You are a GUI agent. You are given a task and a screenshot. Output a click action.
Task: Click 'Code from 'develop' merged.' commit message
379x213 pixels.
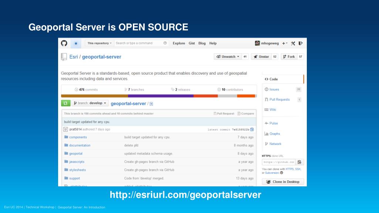(144, 178)
